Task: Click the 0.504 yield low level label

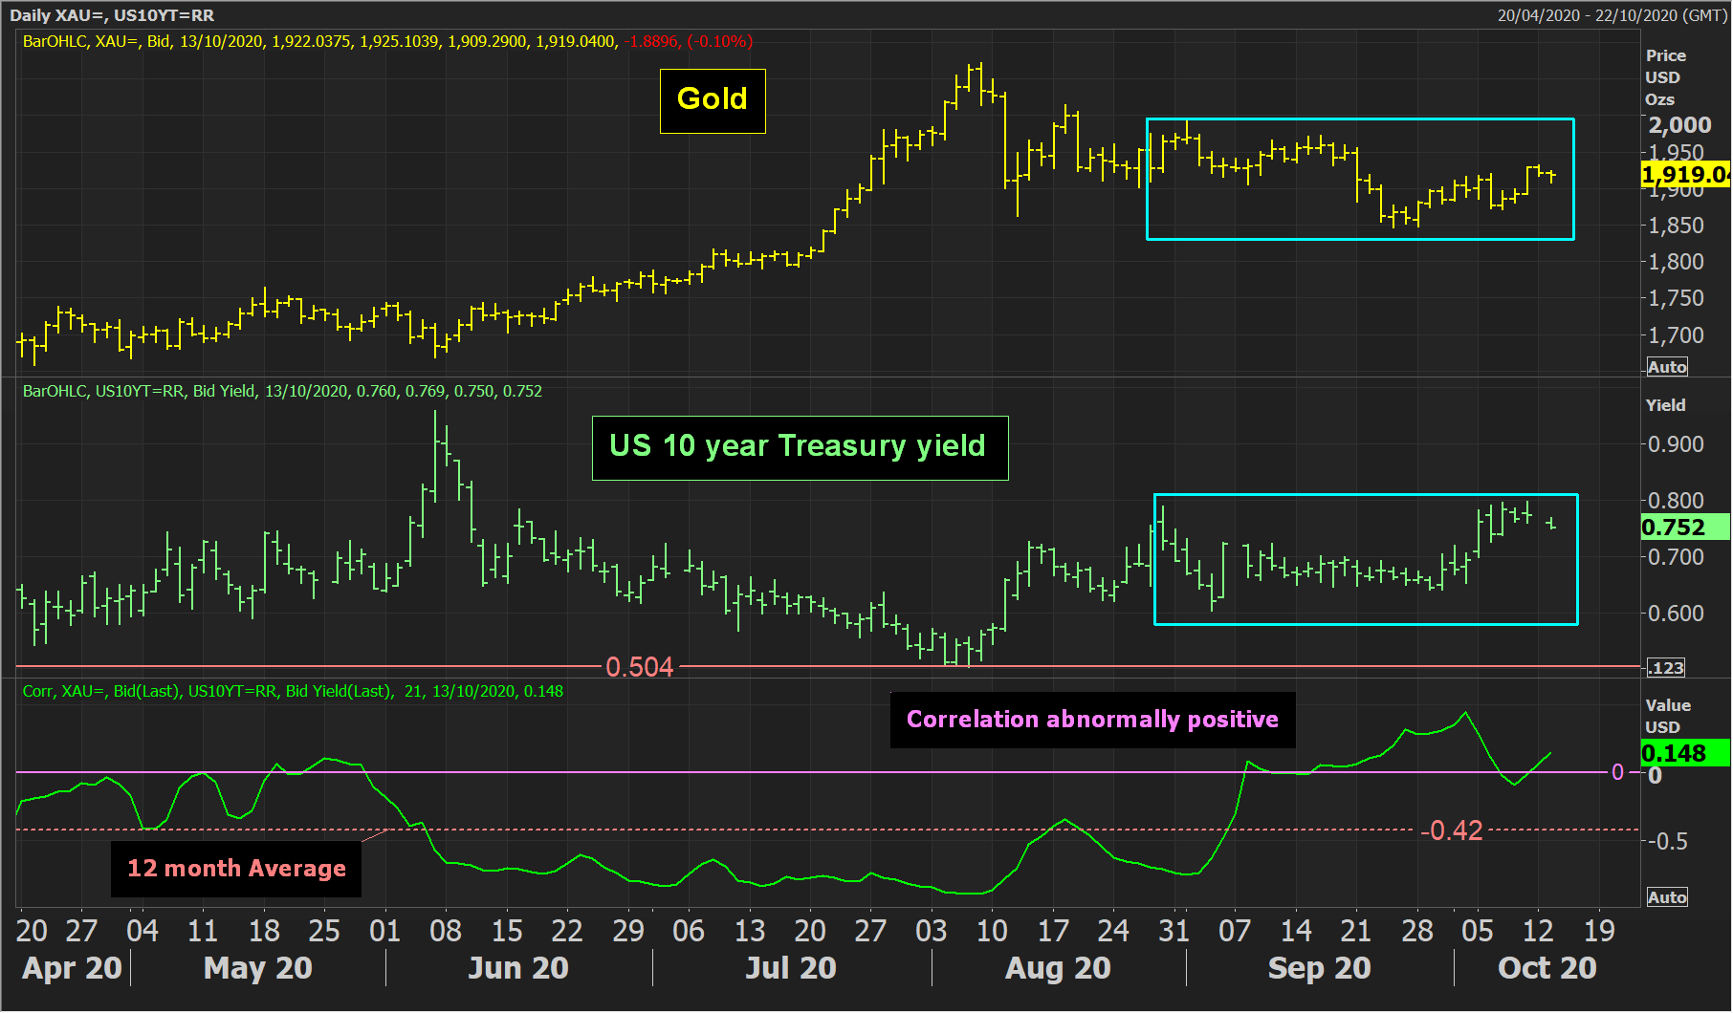Action: click(x=640, y=667)
